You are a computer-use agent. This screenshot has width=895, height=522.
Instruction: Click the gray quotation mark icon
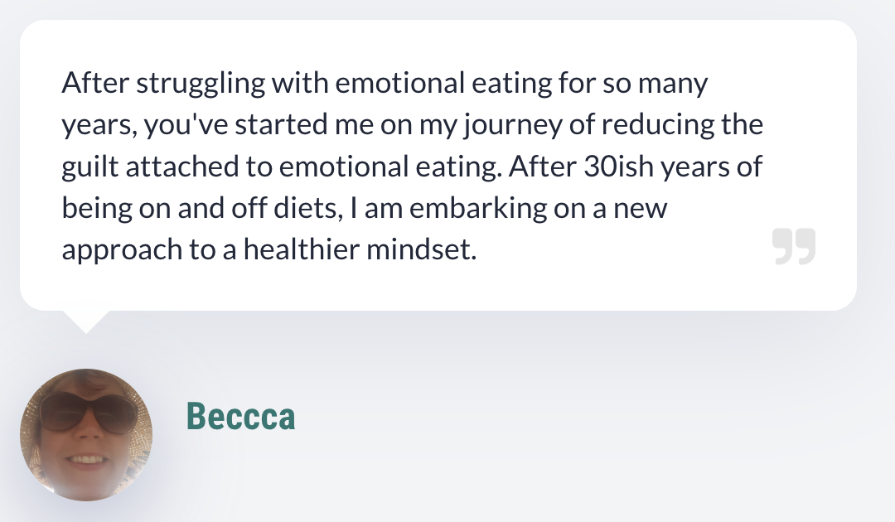point(794,247)
